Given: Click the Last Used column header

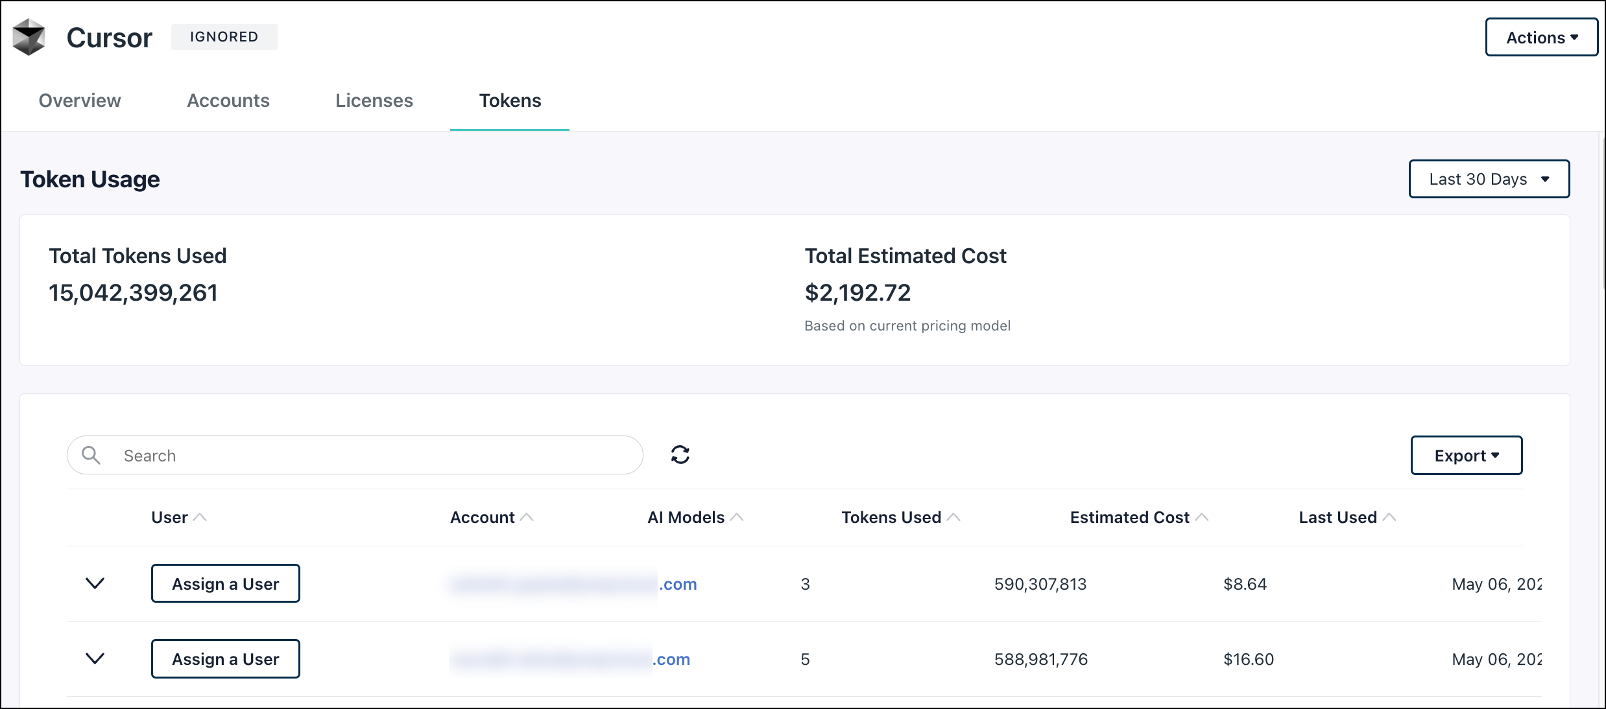Looking at the screenshot, I should (1338, 517).
